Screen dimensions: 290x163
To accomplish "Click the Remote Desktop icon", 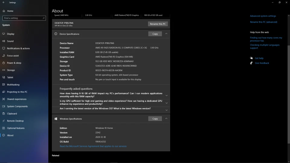I will click(x=4, y=121).
